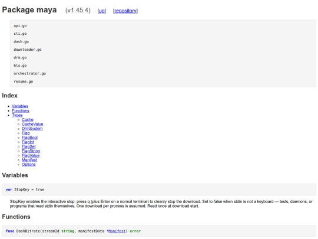318x239 pixels.
Task: Open the FlagString type link
Action: [x=31, y=151]
